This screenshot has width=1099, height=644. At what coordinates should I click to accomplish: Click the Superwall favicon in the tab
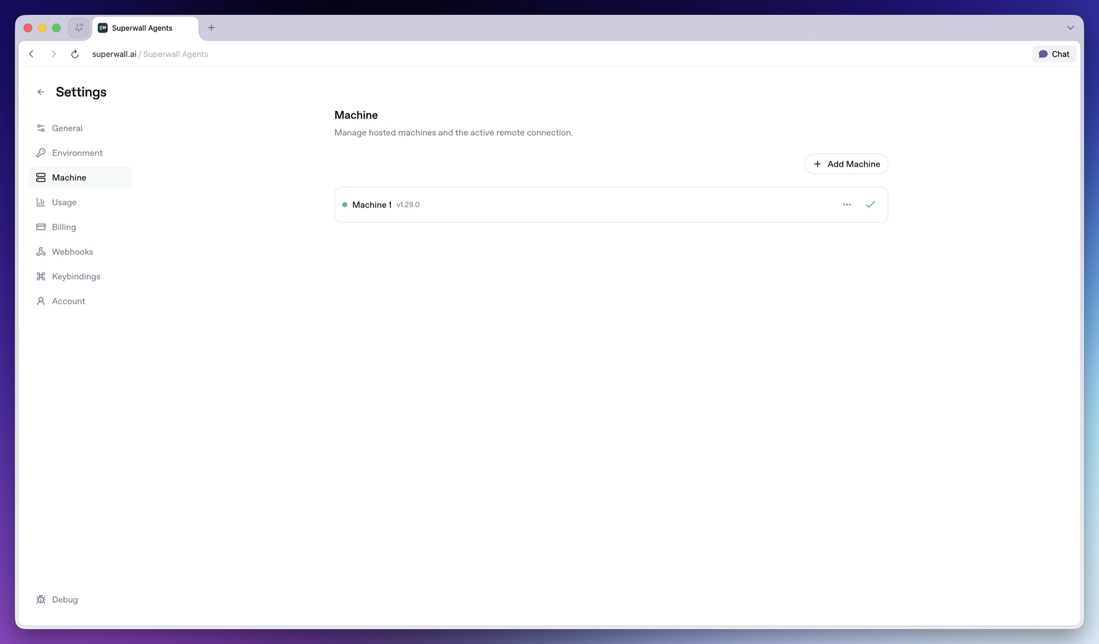(102, 28)
